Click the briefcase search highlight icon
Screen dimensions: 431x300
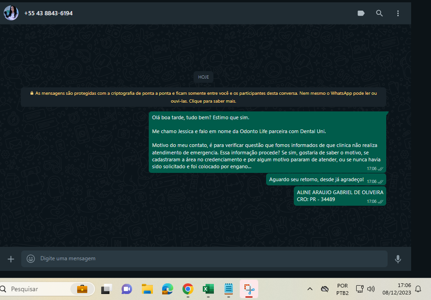[x=82, y=289]
